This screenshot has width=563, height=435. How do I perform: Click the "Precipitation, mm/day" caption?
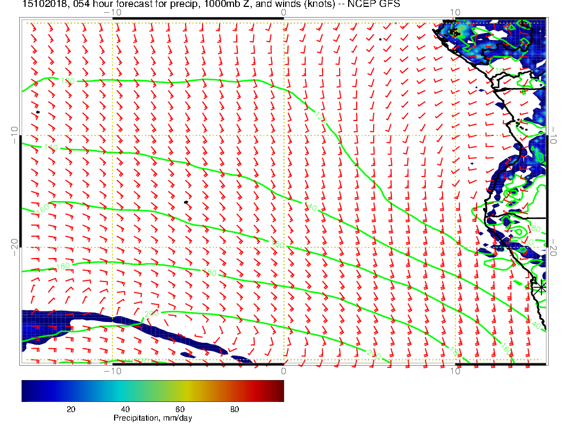152,418
